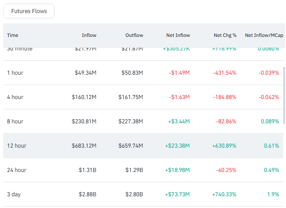Click the Futures Flows tab button

pyautogui.click(x=29, y=11)
